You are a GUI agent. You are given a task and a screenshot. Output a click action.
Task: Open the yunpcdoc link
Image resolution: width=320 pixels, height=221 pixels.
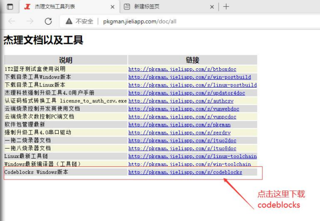pos(182,117)
